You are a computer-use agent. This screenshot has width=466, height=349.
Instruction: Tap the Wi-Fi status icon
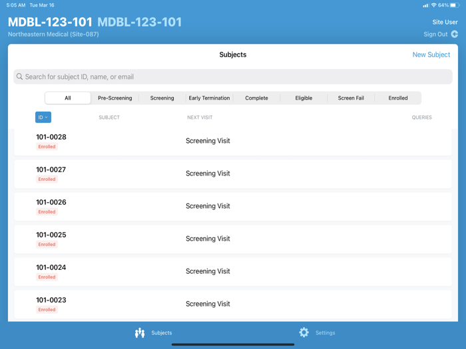[x=433, y=5]
